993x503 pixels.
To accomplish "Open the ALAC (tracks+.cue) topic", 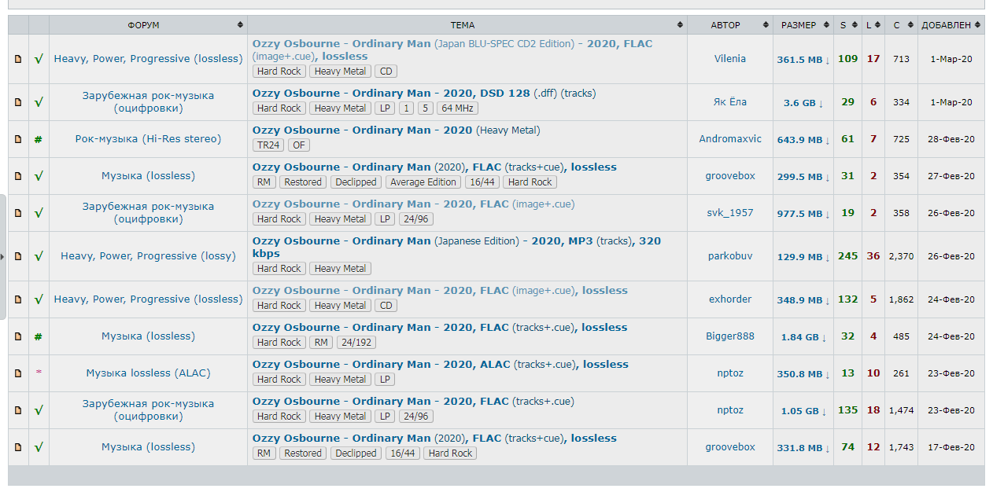I will tap(441, 364).
